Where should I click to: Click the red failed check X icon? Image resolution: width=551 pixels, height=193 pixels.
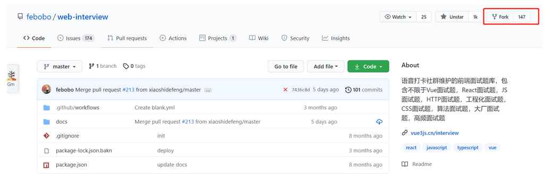tap(285, 90)
